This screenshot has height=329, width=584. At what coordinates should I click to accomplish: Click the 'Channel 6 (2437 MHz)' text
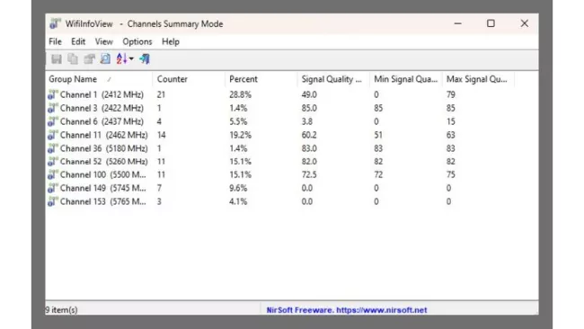[102, 121]
